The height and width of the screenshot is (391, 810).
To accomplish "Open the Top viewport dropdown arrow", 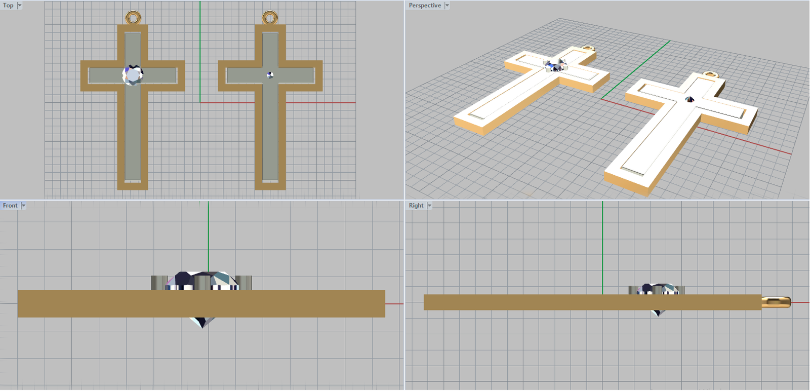I will coord(20,6).
